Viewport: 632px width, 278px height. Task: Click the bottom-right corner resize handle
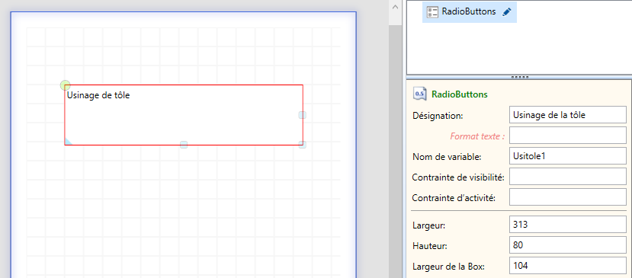pos(303,145)
